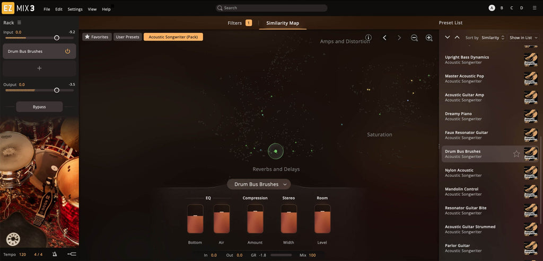Click the preset list scrollbar
Viewport: 543px width, 261px height.
click(x=540, y=180)
